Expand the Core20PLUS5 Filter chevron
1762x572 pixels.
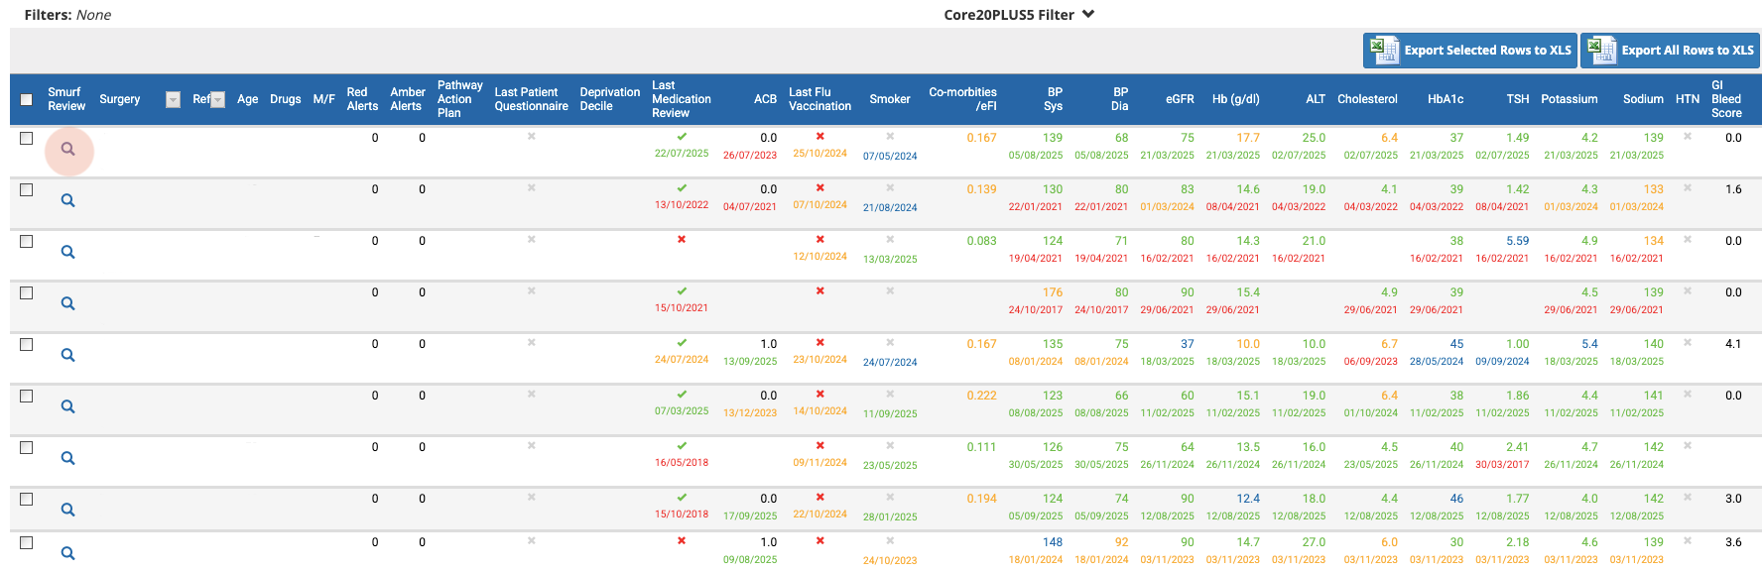[x=1088, y=14]
